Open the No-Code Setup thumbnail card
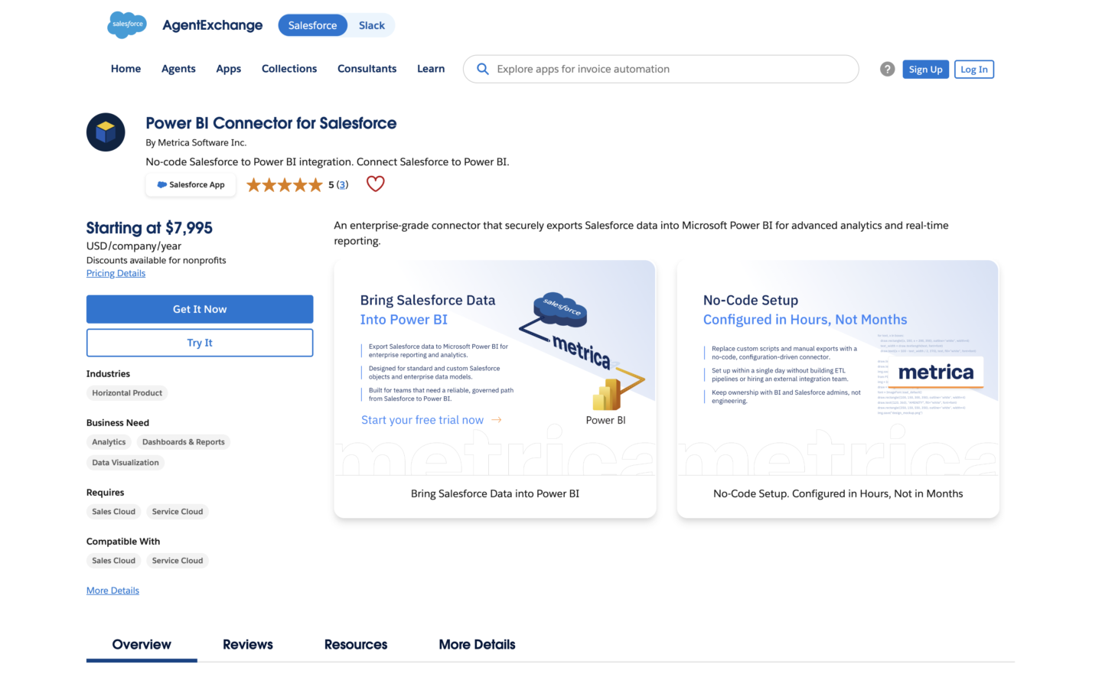This screenshot has width=1102, height=690. tap(838, 389)
